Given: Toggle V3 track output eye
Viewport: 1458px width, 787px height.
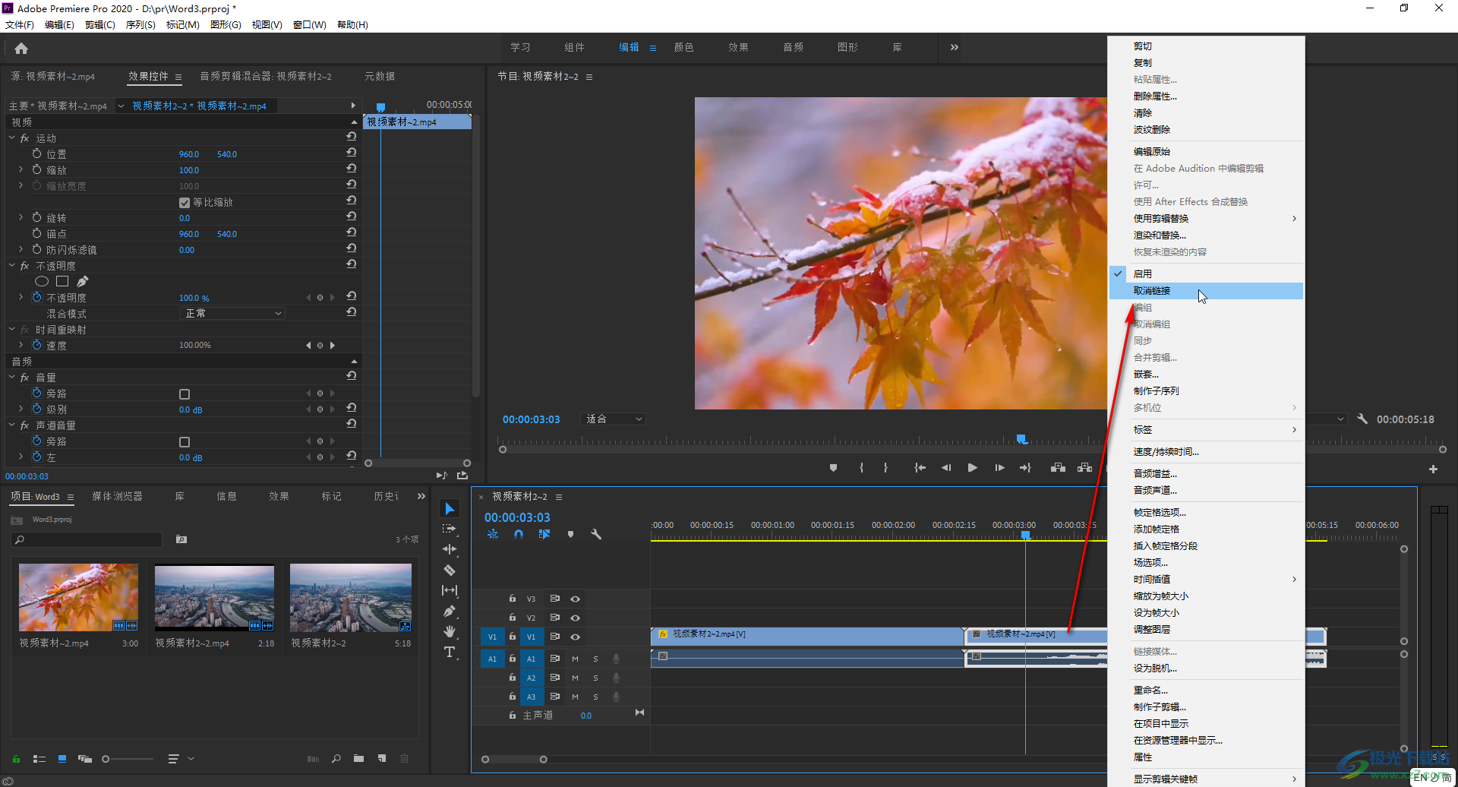Looking at the screenshot, I should 575,599.
